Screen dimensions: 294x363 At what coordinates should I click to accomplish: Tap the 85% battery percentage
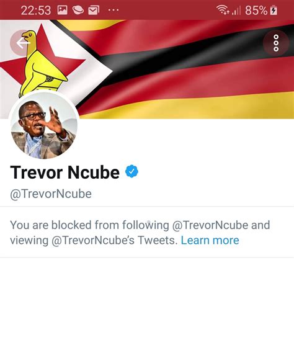(x=256, y=11)
